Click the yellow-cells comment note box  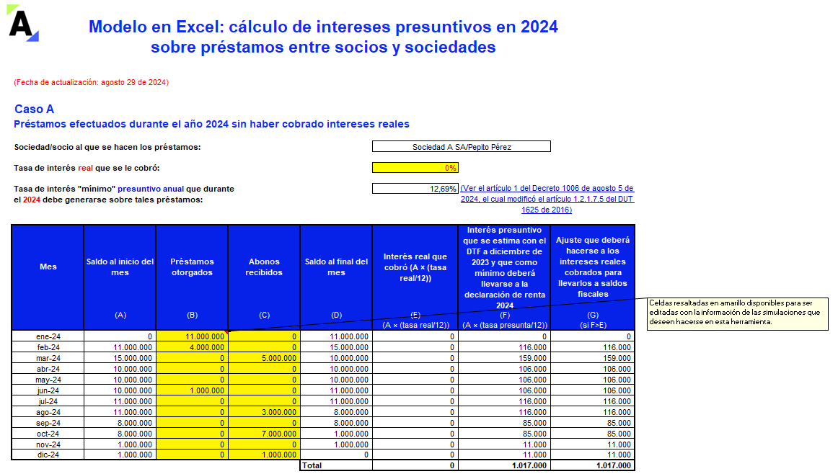[x=738, y=314]
